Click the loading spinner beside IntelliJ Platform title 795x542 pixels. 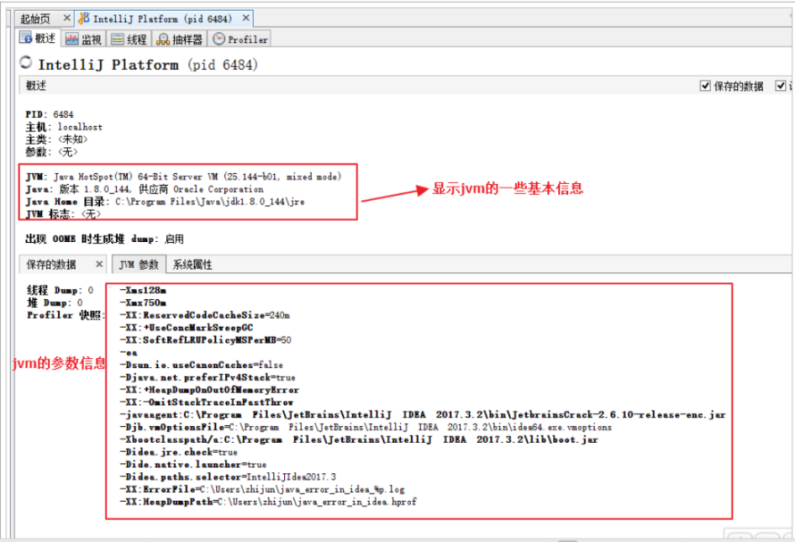[x=26, y=63]
